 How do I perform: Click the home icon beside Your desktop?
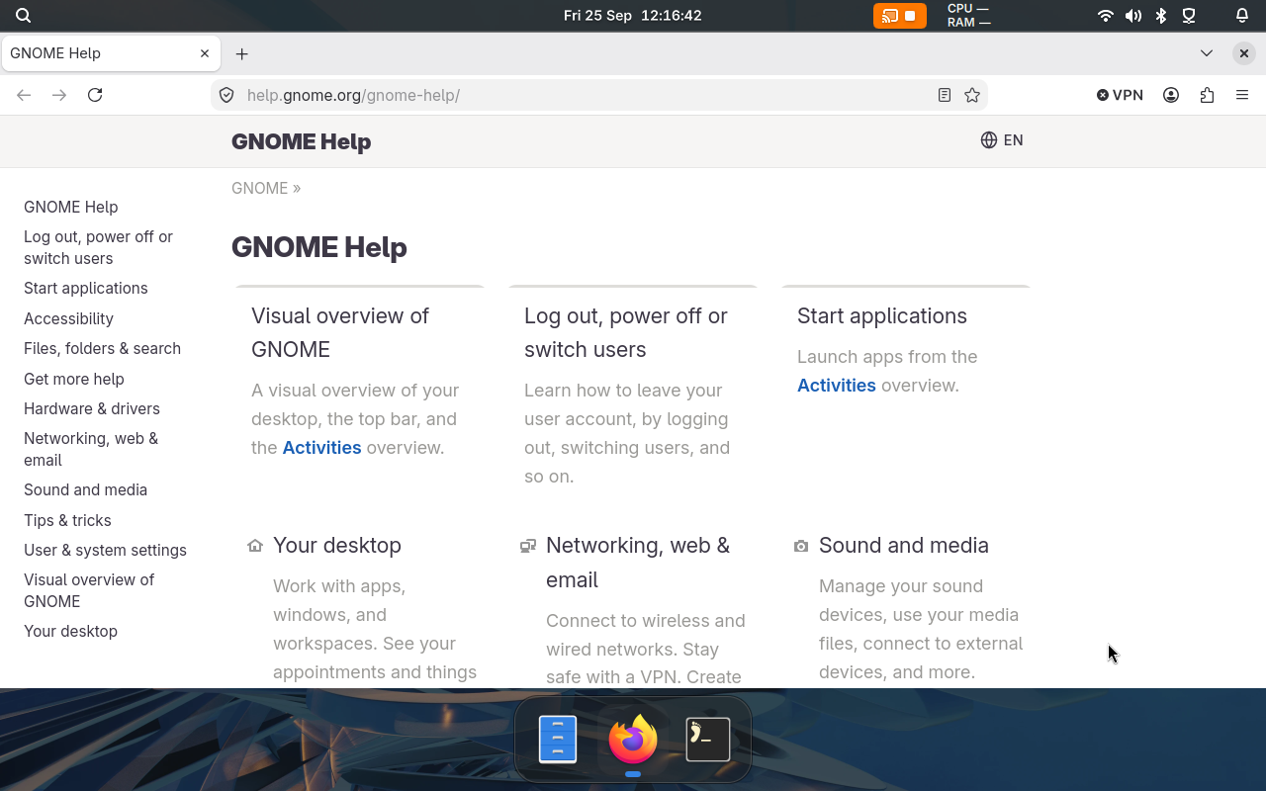tap(255, 546)
